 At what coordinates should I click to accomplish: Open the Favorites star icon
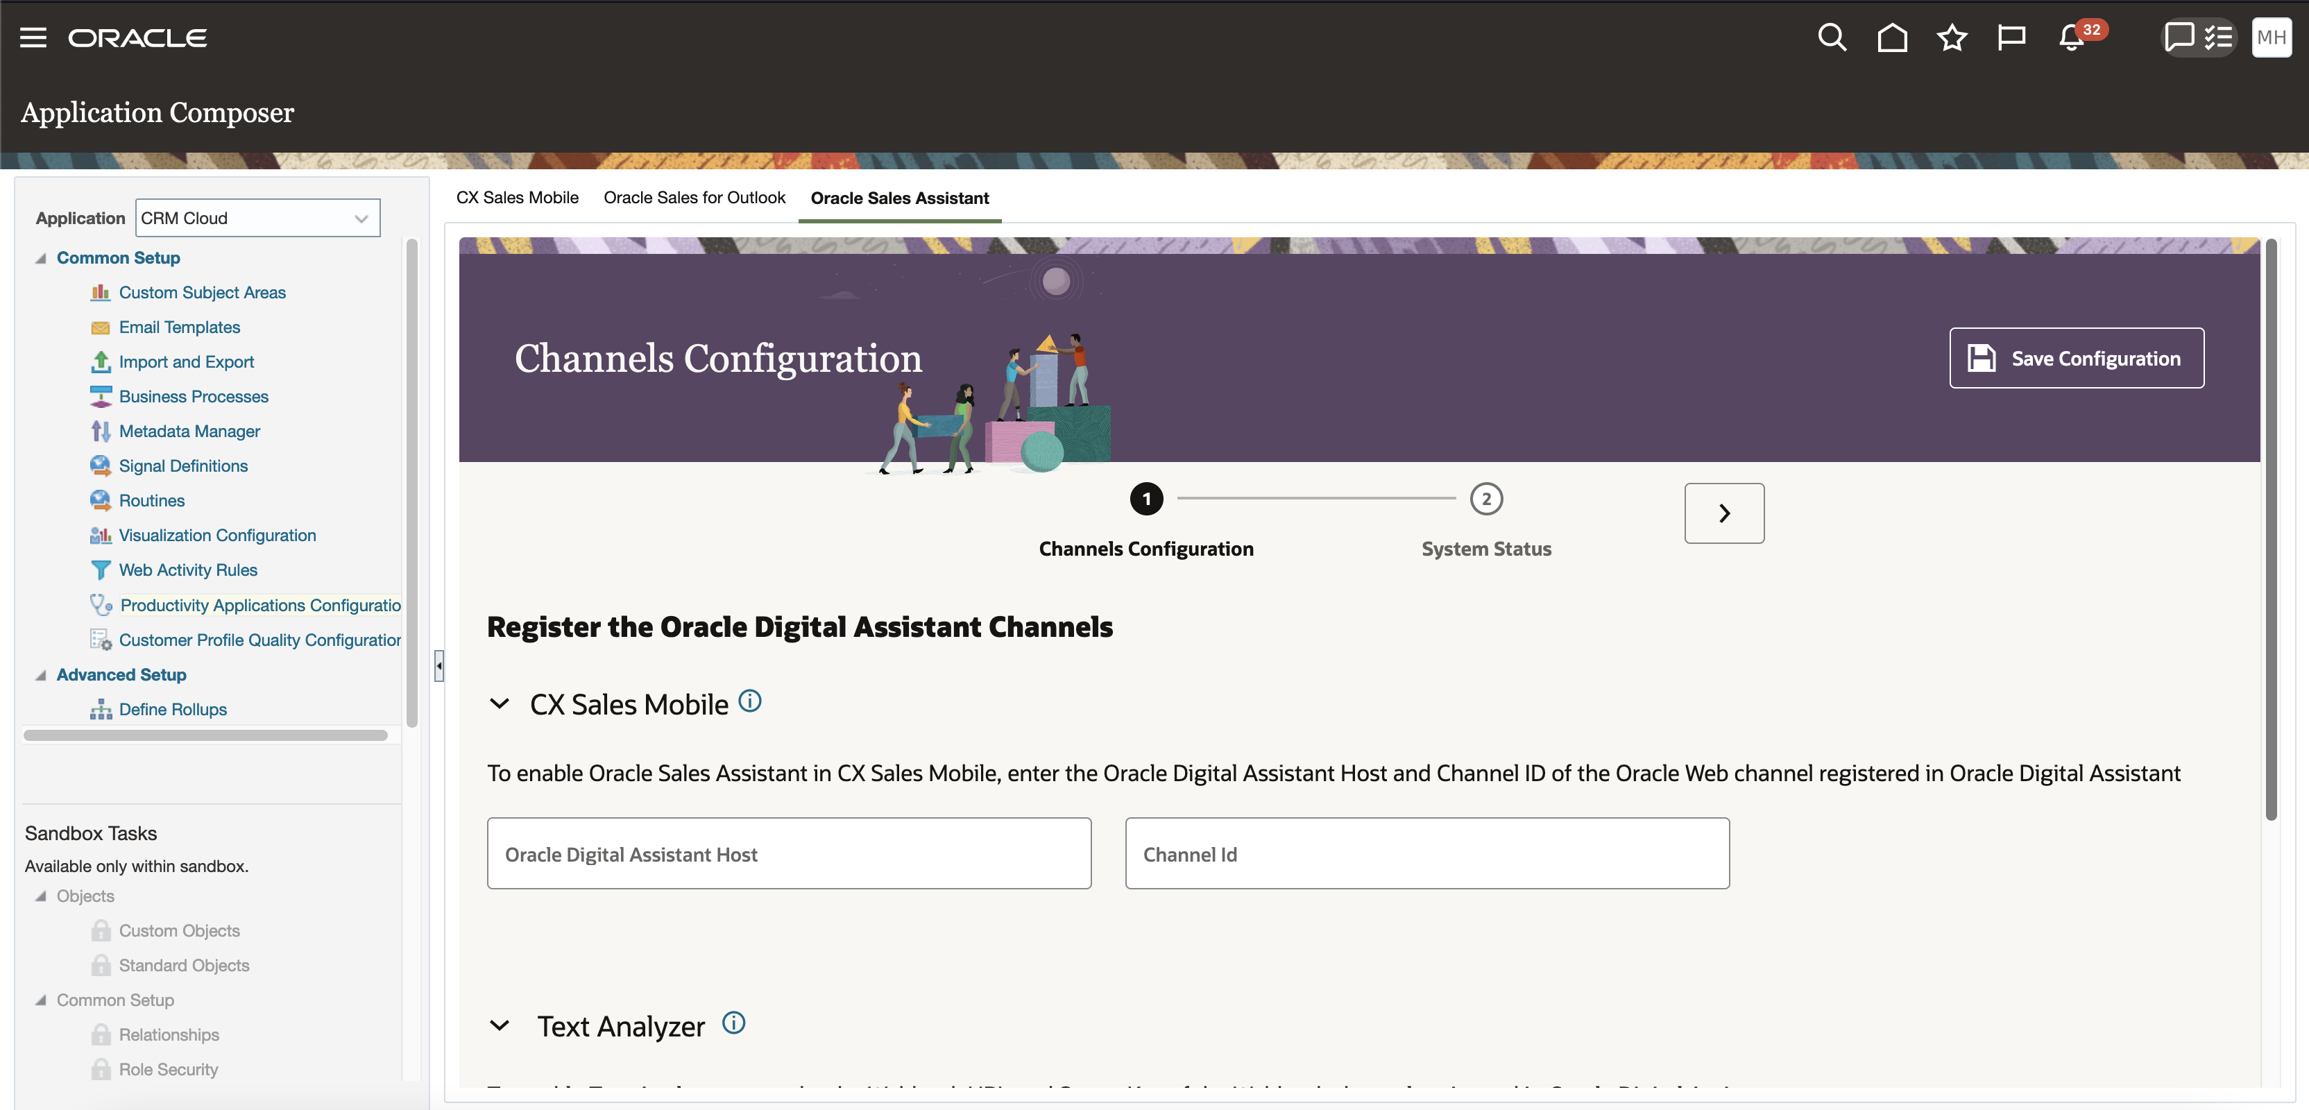(x=1952, y=37)
